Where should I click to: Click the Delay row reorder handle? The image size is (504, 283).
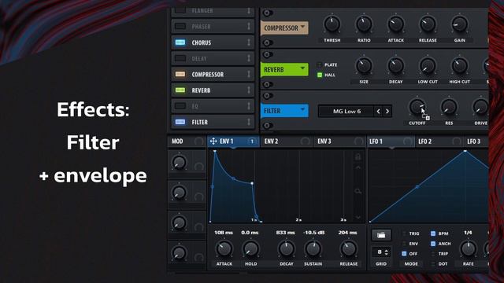[x=249, y=58]
